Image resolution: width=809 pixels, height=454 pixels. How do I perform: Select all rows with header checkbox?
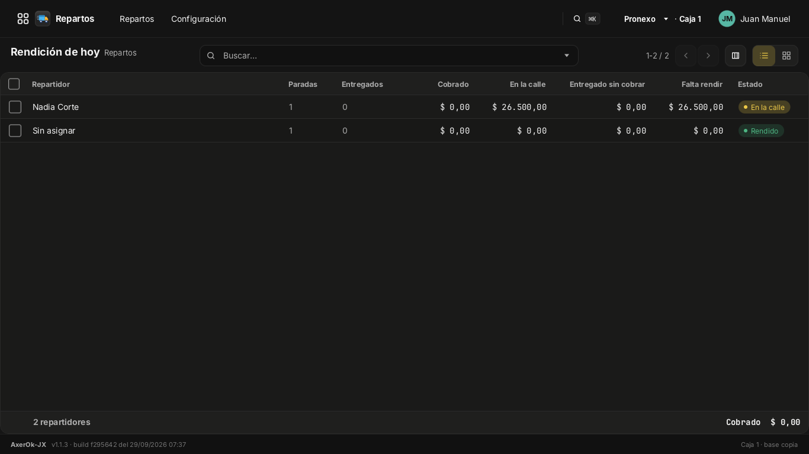(x=14, y=84)
